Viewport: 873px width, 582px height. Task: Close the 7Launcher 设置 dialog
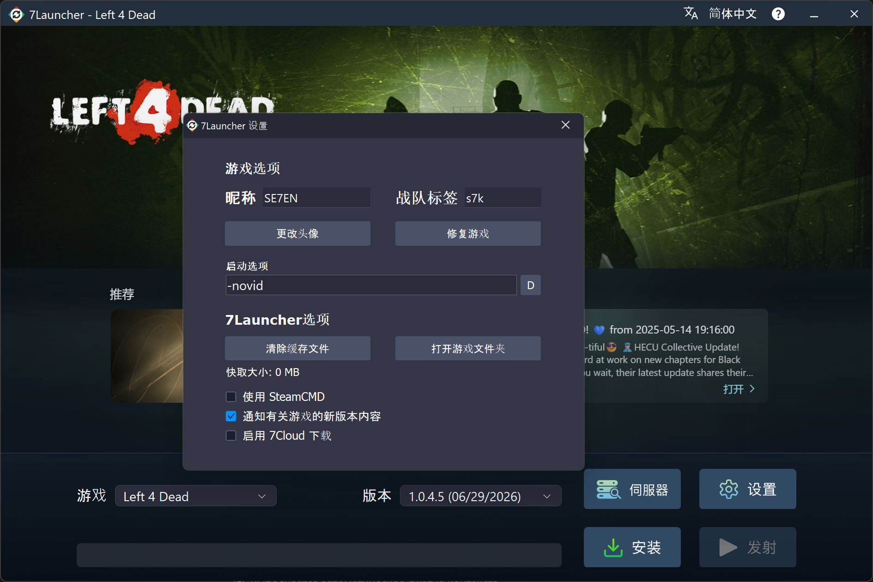565,125
